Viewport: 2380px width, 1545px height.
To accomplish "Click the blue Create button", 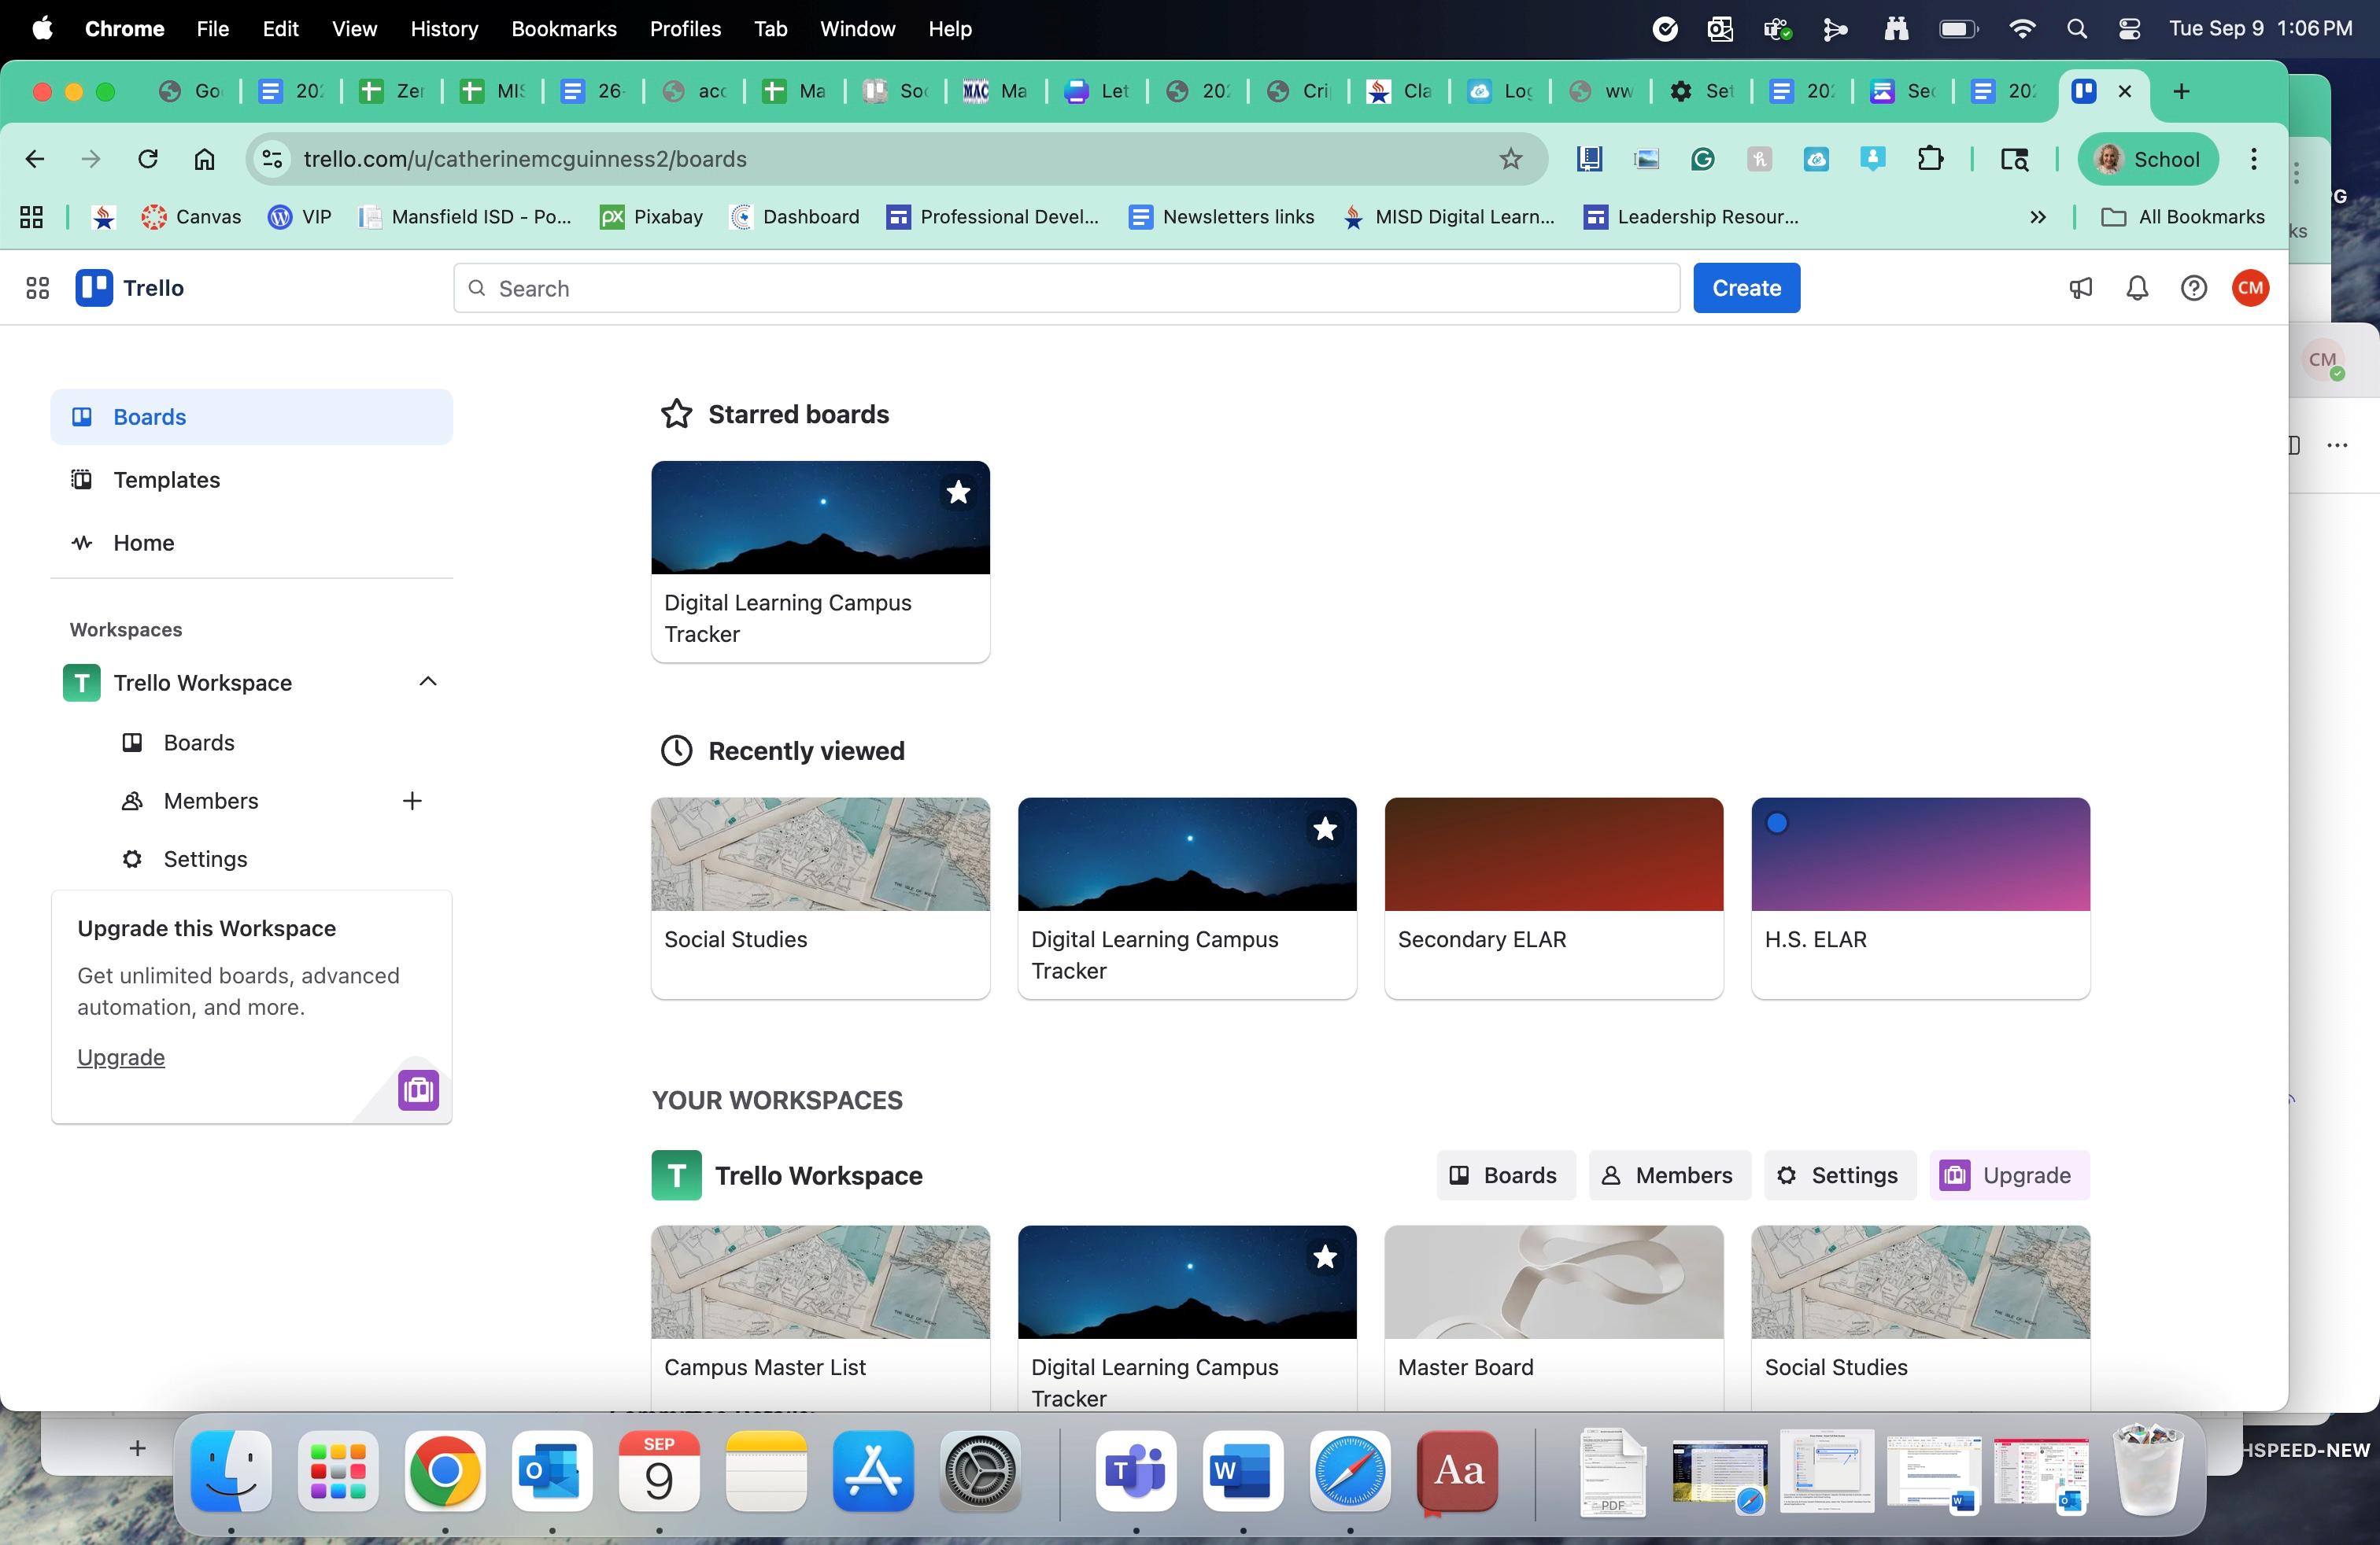I will pos(1746,288).
